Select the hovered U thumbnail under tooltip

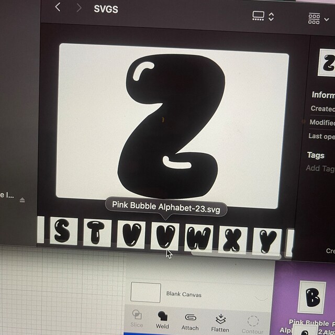[x=165, y=236]
